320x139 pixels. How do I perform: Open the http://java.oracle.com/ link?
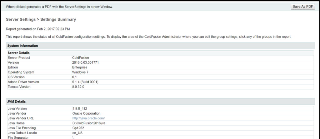pos(88,118)
